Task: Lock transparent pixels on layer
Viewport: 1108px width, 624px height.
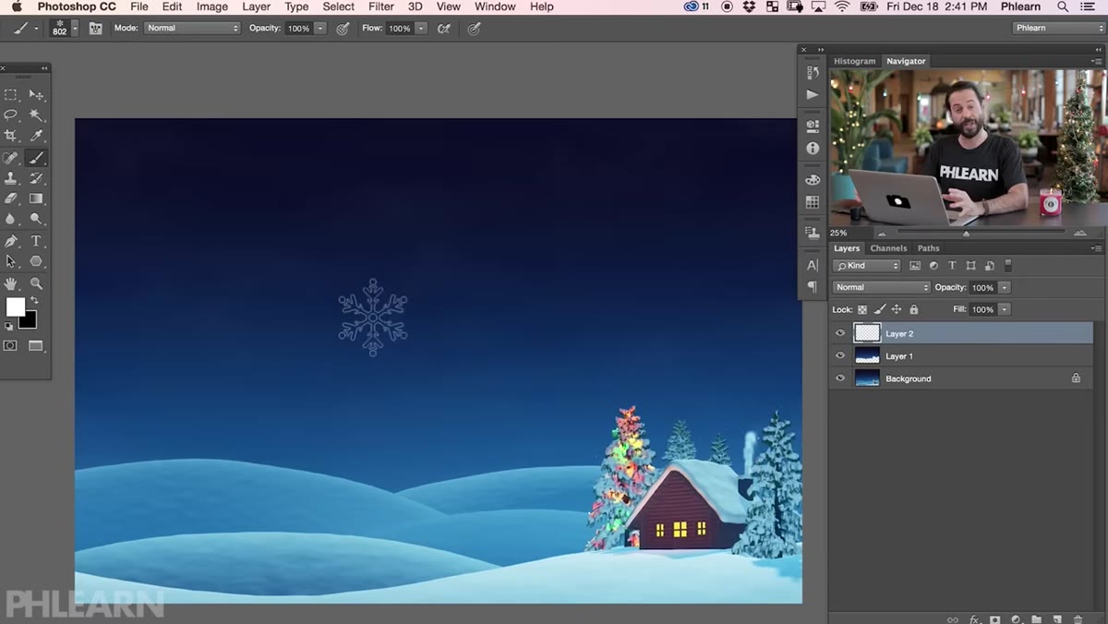Action: pyautogui.click(x=862, y=310)
